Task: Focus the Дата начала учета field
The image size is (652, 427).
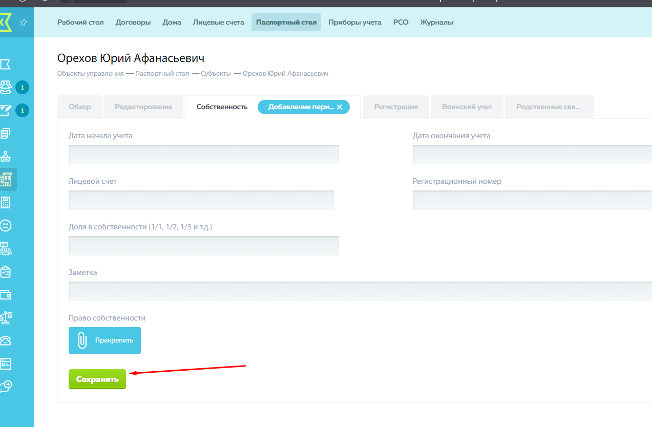Action: point(204,155)
